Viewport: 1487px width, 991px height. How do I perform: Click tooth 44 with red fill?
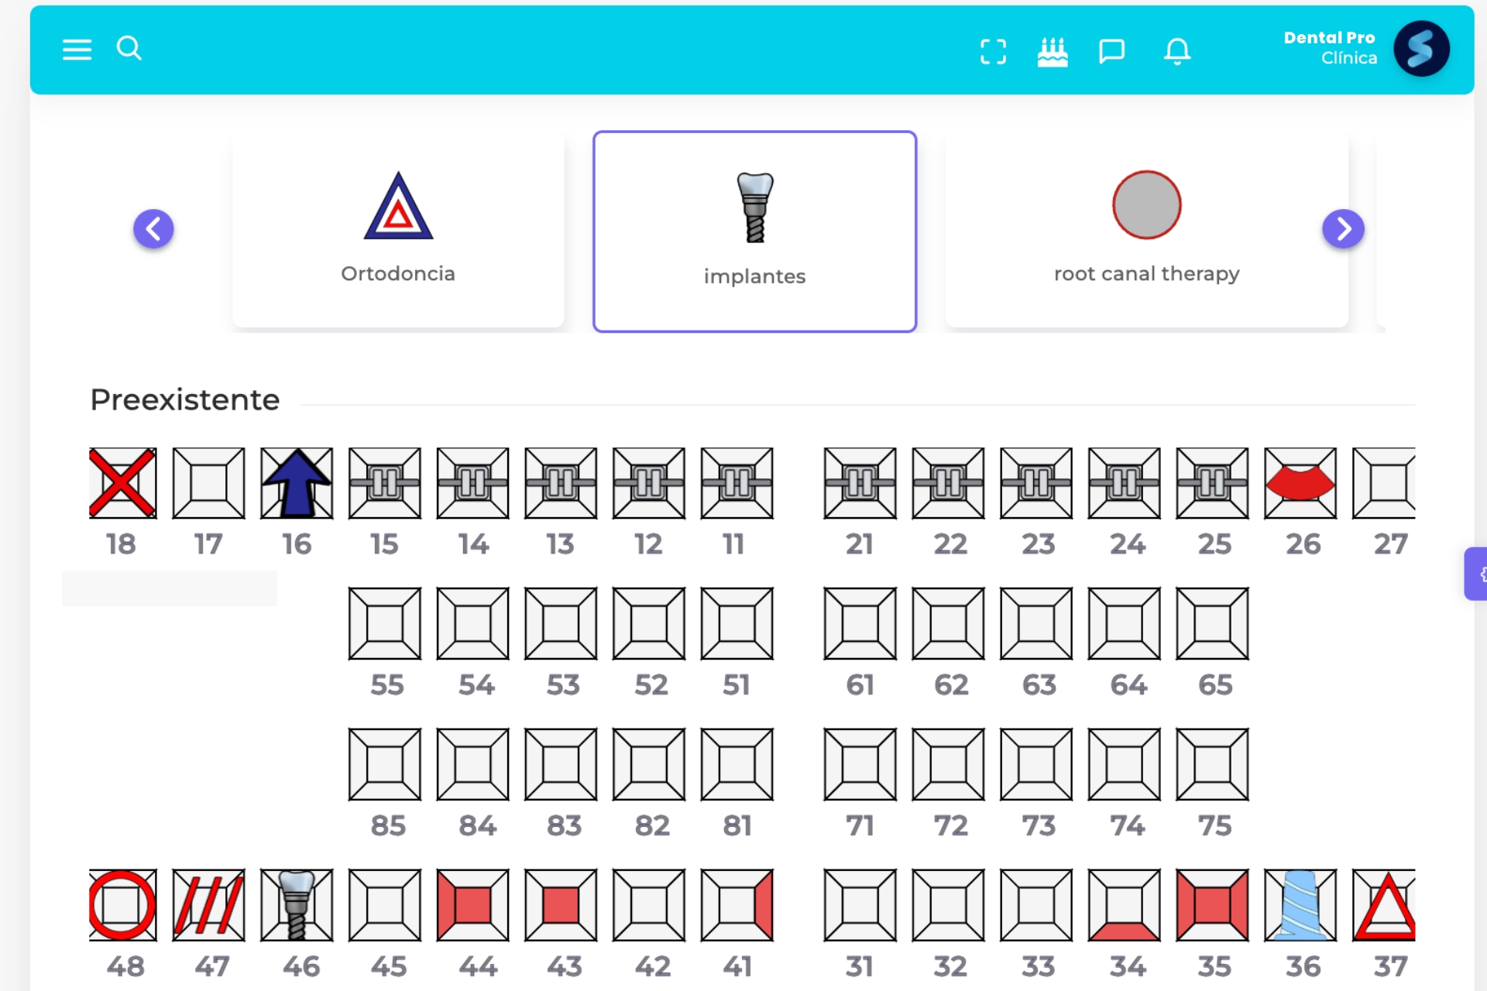pos(473,905)
